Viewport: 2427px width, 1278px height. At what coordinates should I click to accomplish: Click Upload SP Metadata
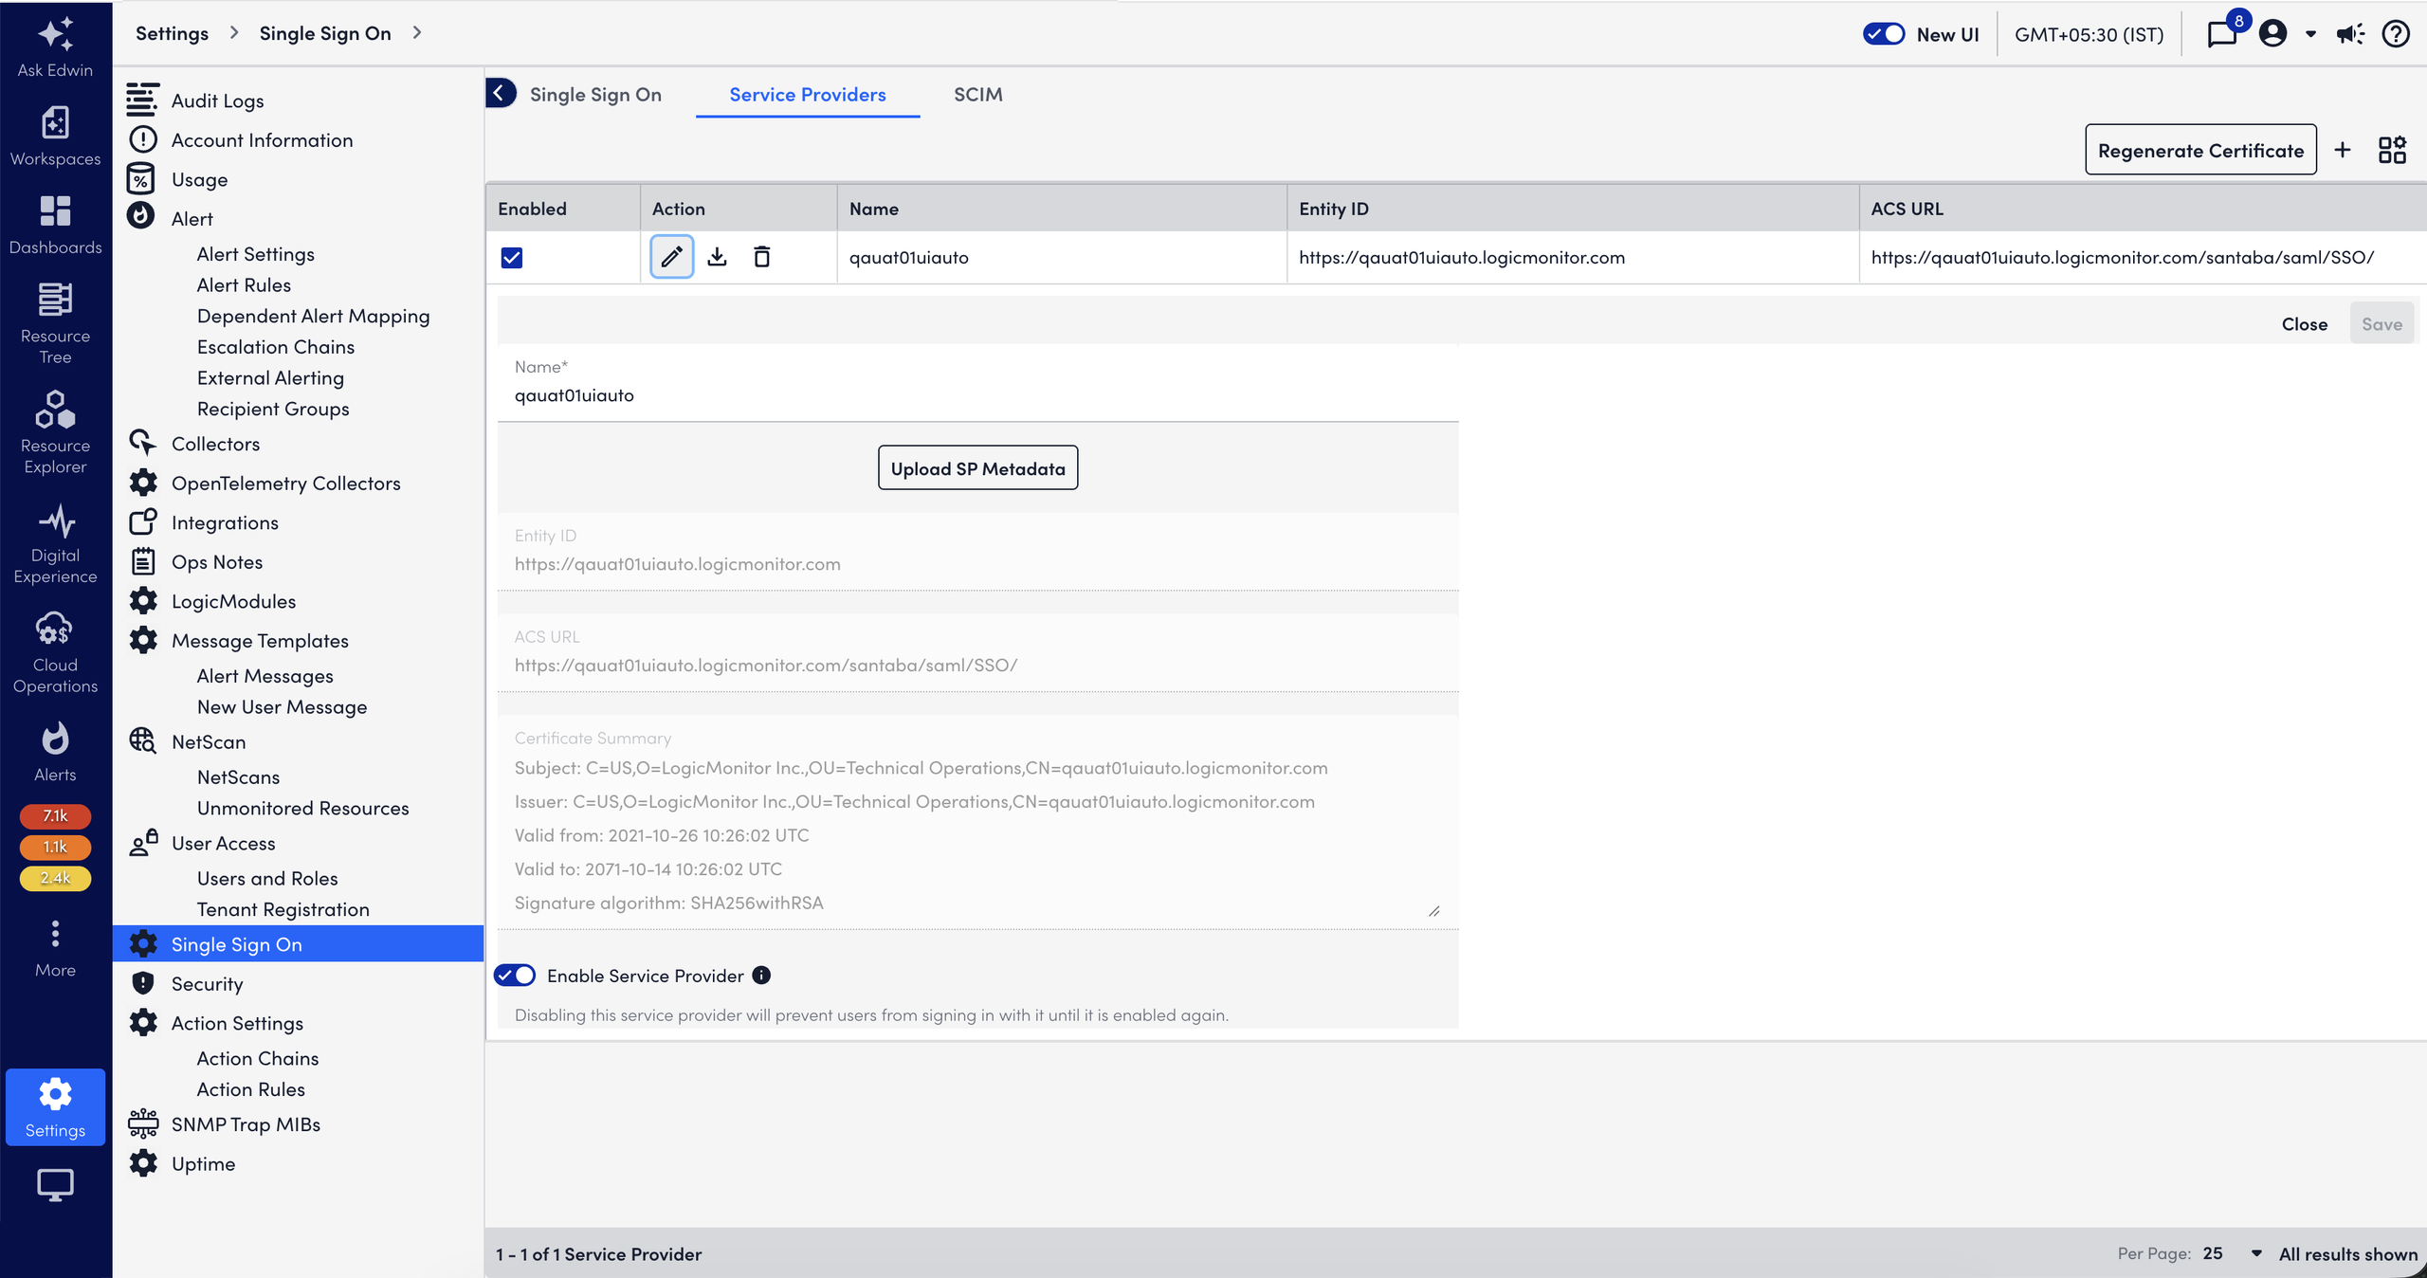click(x=977, y=467)
